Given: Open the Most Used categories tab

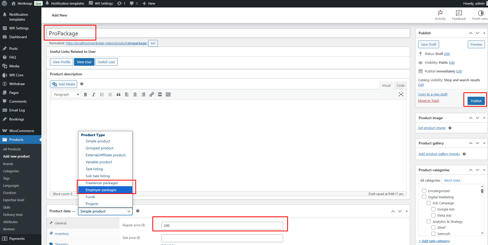Looking at the screenshot, I should [452, 180].
